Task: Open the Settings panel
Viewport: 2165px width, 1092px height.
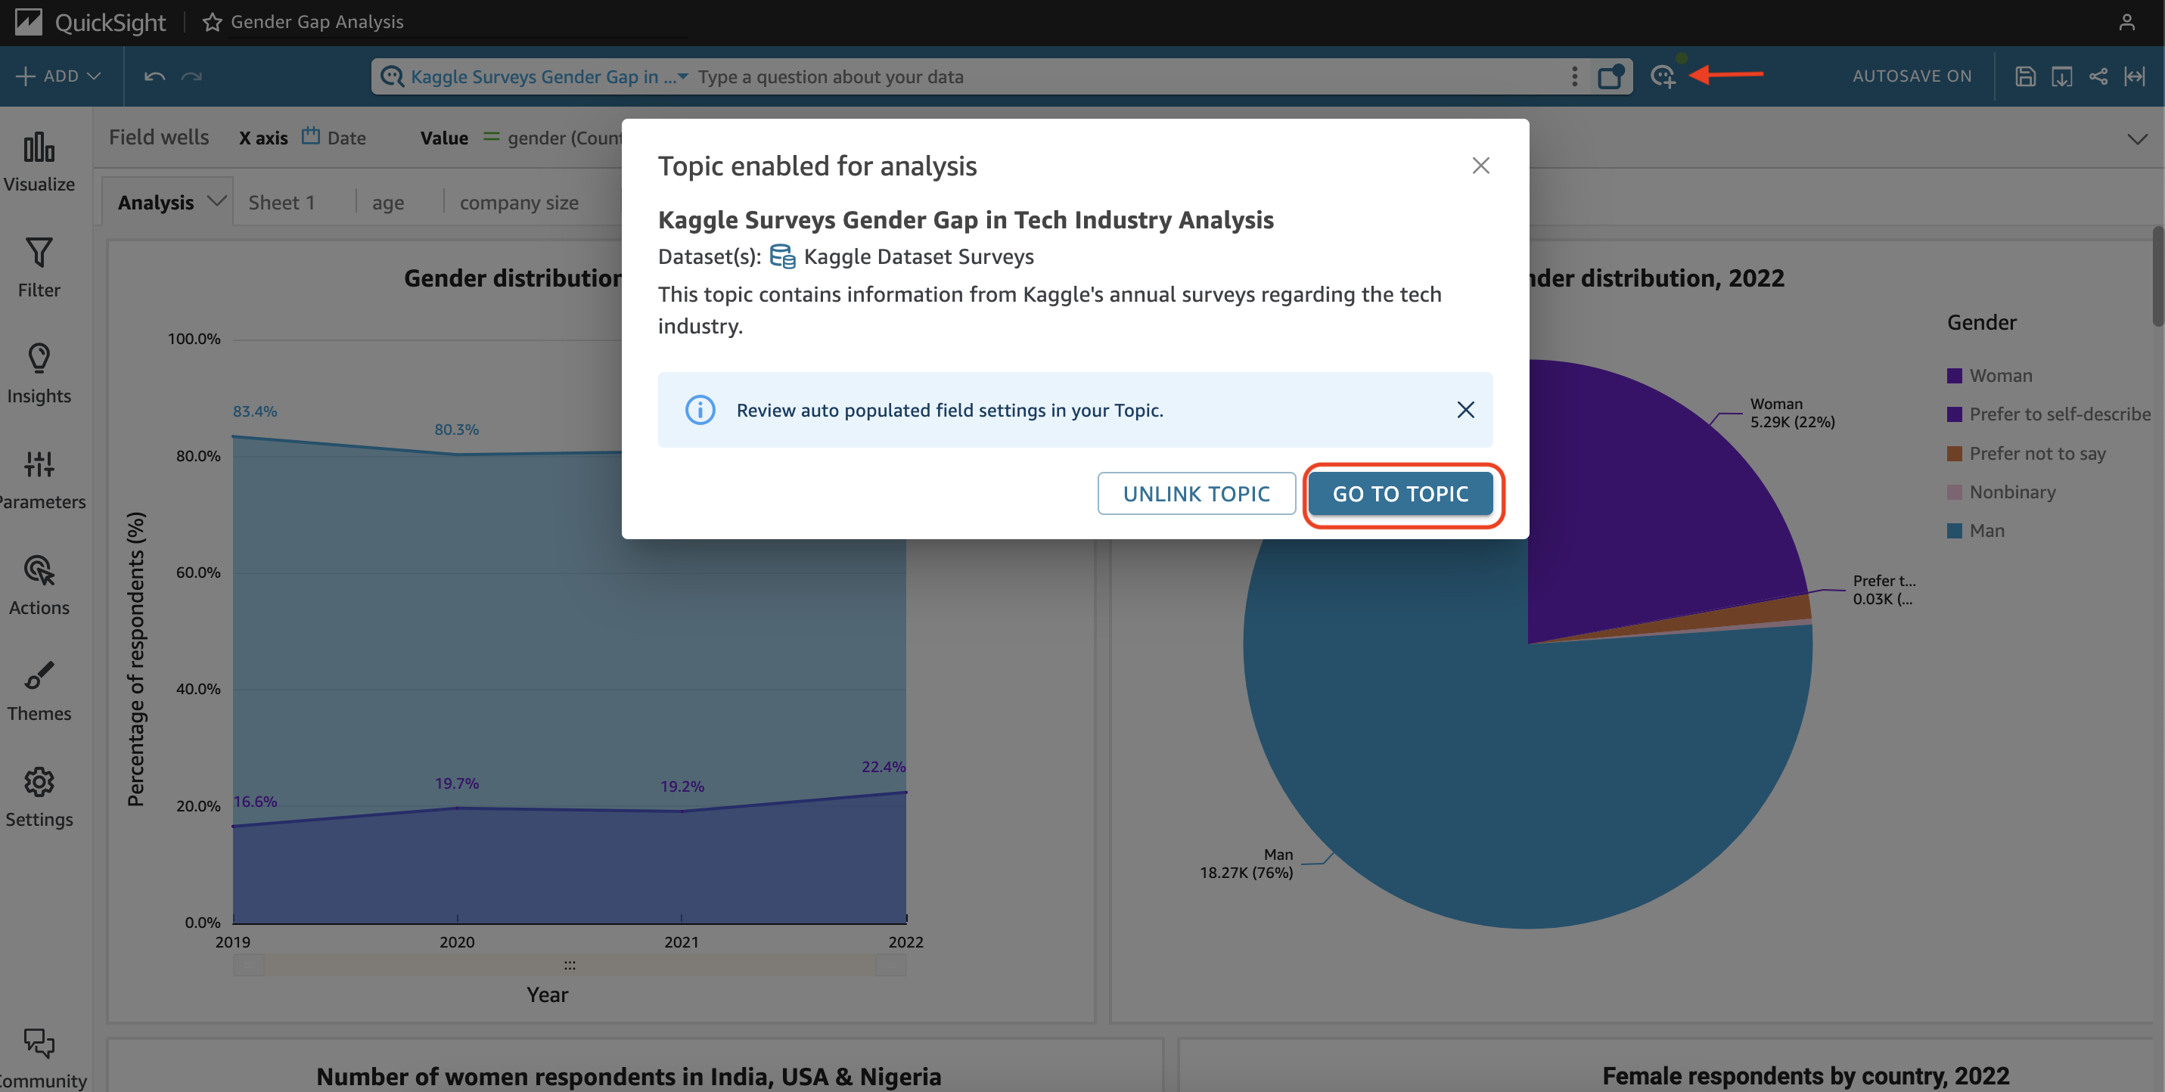Action: click(39, 797)
